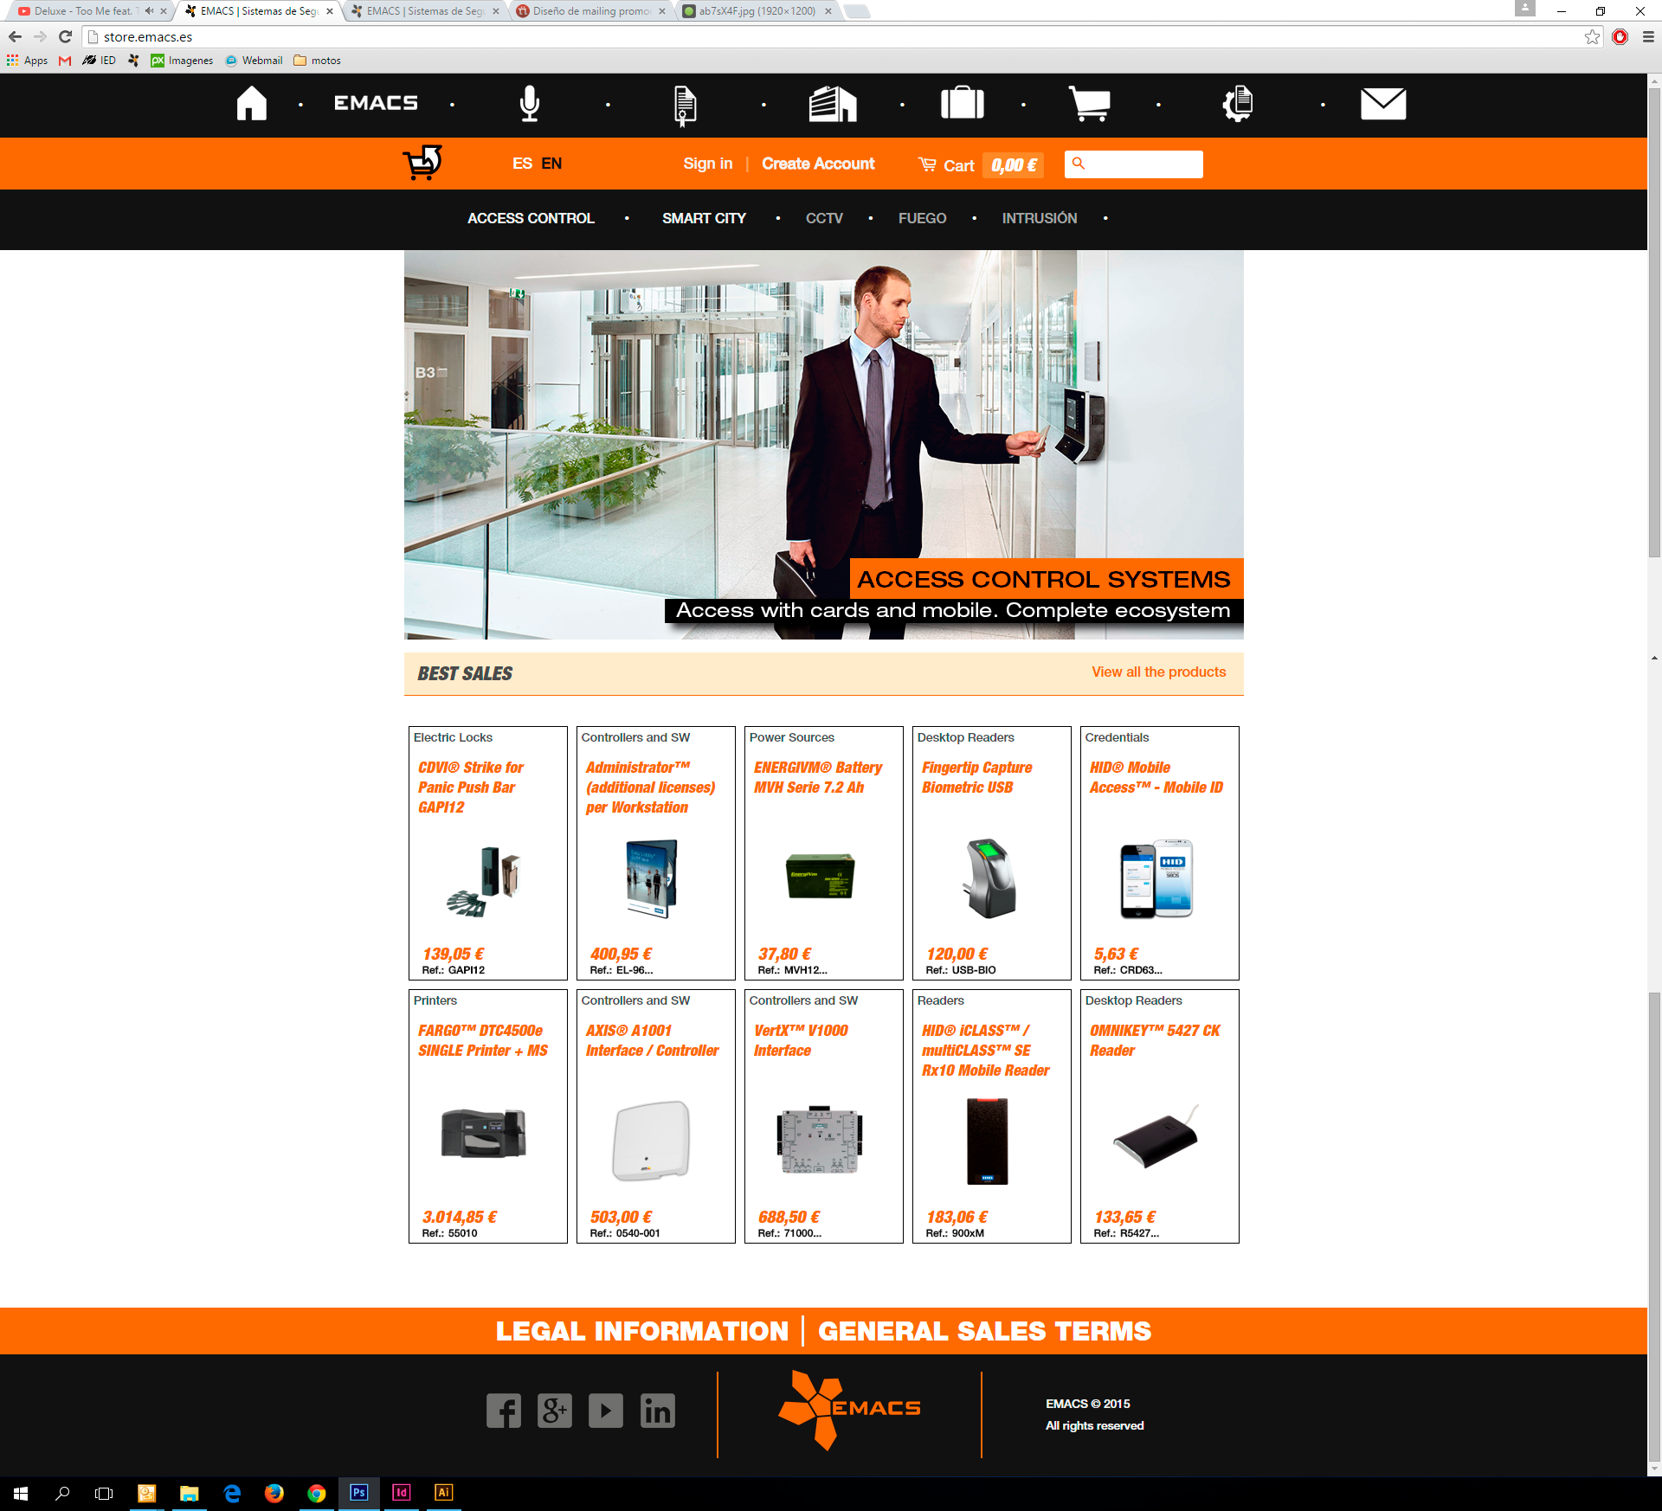Open the Windows Start menu
Viewport: 1662px width, 1511px height.
pos(21,1493)
